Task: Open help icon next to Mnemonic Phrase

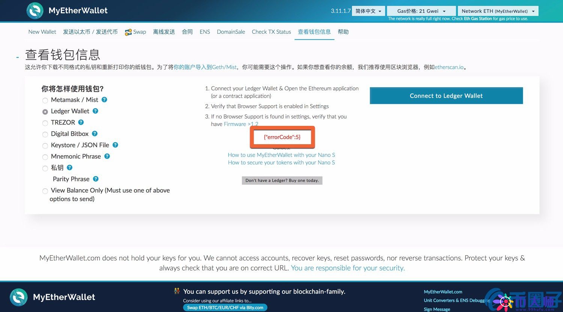Action: [107, 156]
